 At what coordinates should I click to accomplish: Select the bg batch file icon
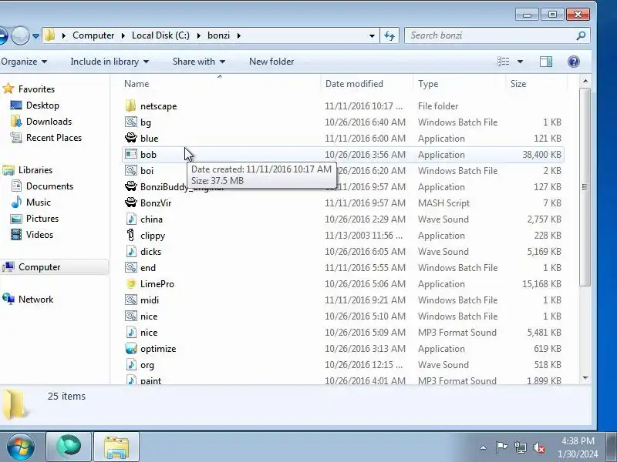130,122
